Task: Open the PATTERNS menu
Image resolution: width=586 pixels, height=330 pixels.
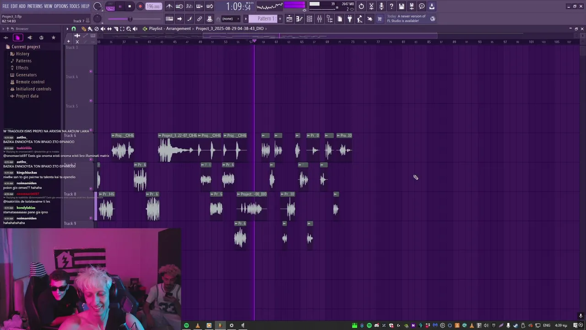Action: click(x=35, y=6)
